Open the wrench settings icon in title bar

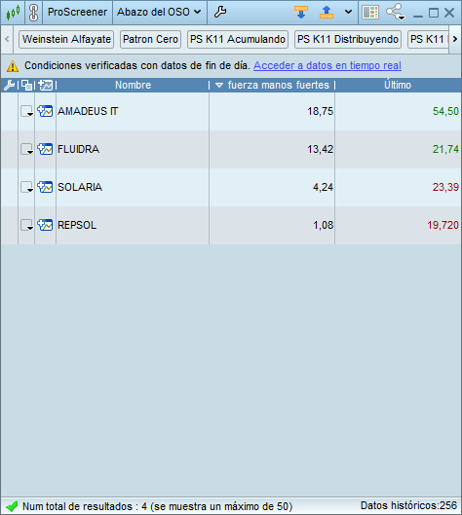click(x=220, y=12)
